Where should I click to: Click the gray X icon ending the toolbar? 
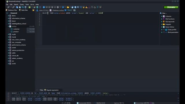(x=100, y=7)
